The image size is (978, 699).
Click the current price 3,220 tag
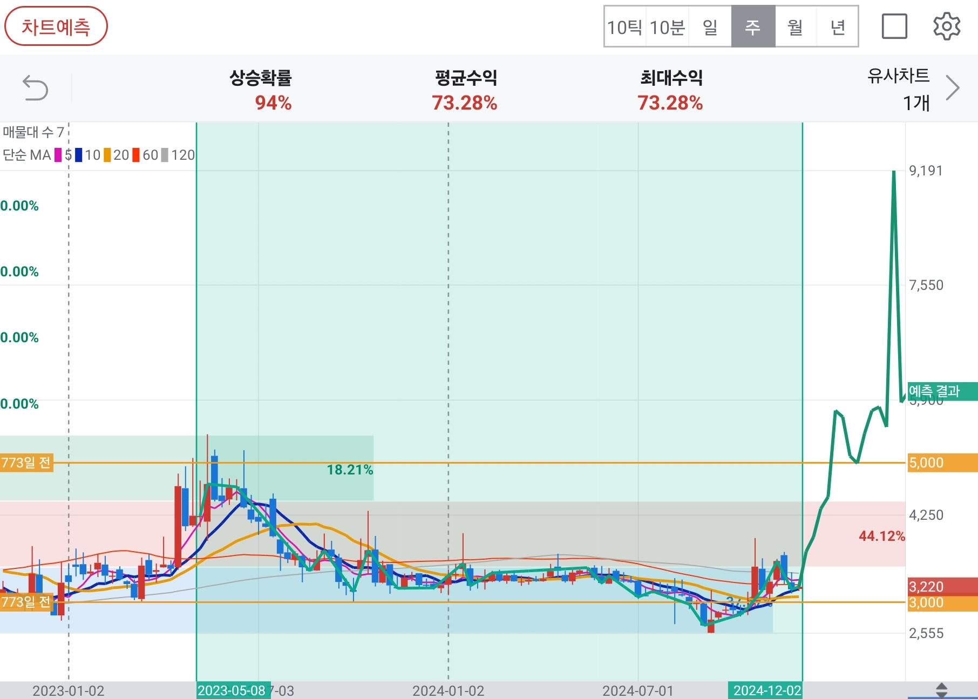(942, 586)
